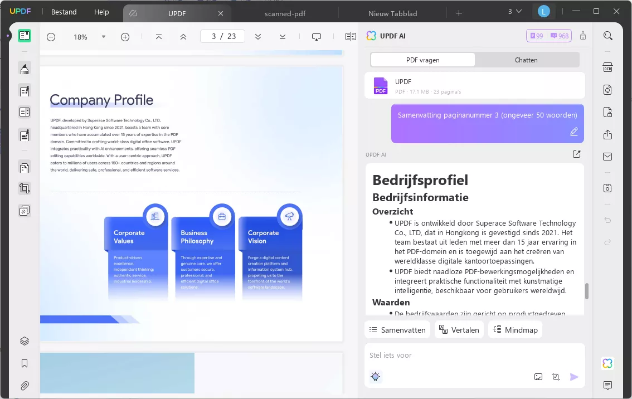The height and width of the screenshot is (399, 632).
Task: Start slideshow presentation icon
Action: [x=317, y=37]
